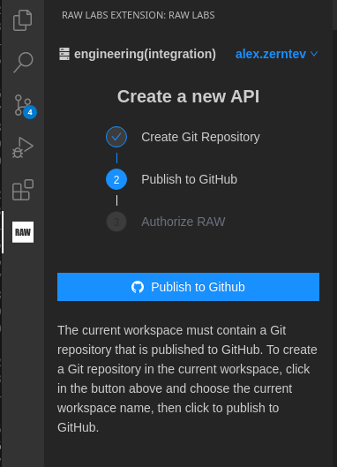The height and width of the screenshot is (467, 337).
Task: Select the completed Create Git Repository step circle
Action: click(116, 137)
